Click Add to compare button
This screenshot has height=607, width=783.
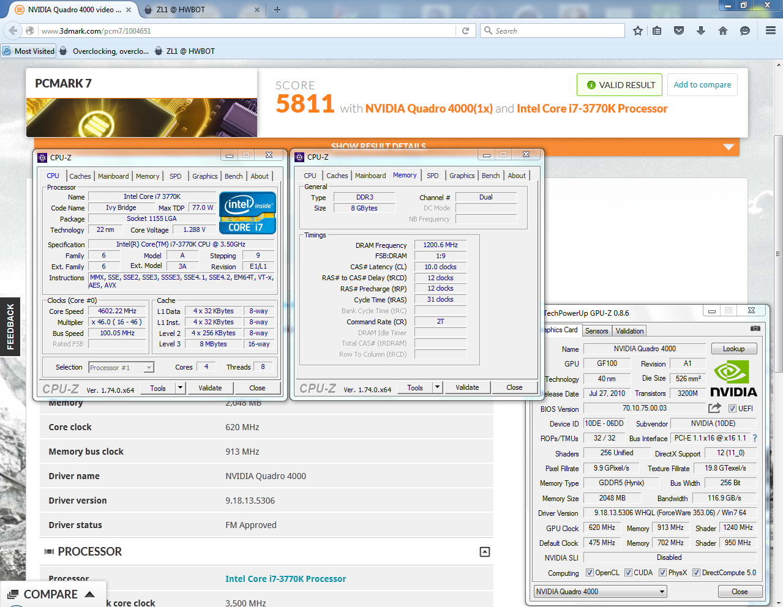point(702,85)
